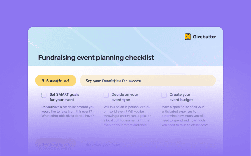Click the Fundraising event planning checklist title
This screenshot has height=156, width=251.
(96, 57)
